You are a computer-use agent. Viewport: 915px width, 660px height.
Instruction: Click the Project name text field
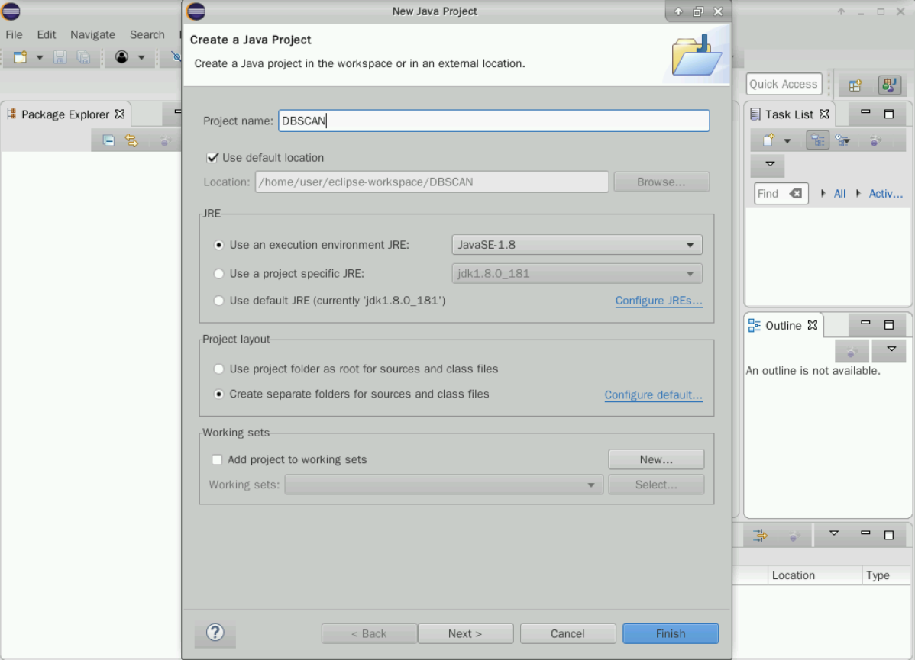(x=493, y=121)
